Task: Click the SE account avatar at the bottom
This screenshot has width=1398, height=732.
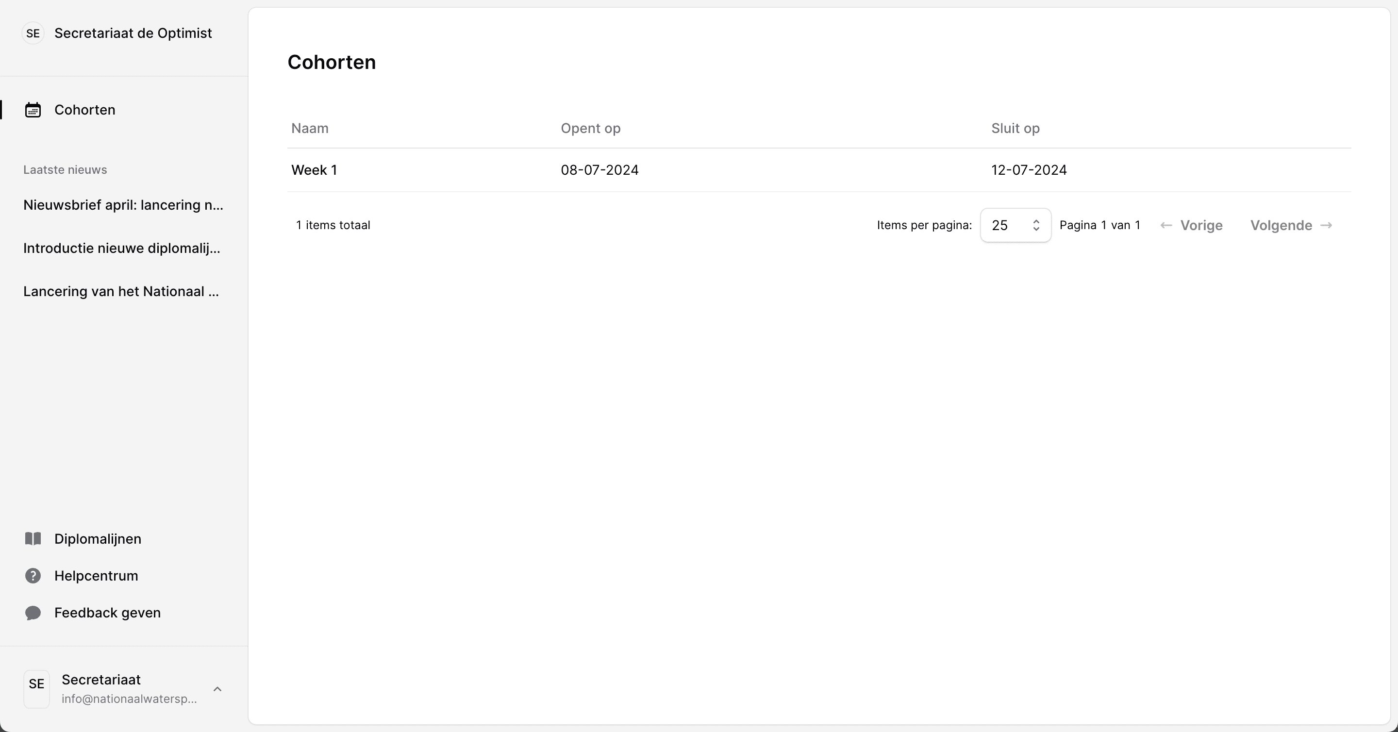Action: coord(36,689)
